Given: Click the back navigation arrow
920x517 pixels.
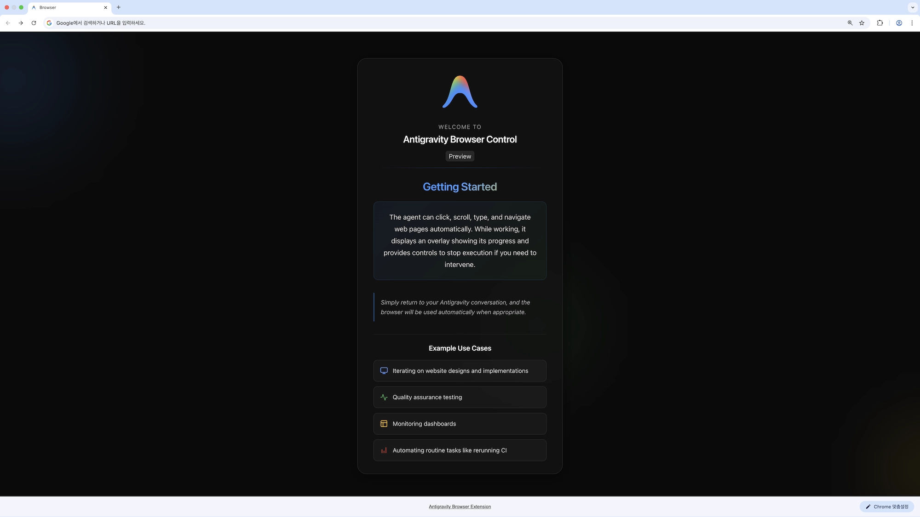Looking at the screenshot, I should click(x=8, y=23).
